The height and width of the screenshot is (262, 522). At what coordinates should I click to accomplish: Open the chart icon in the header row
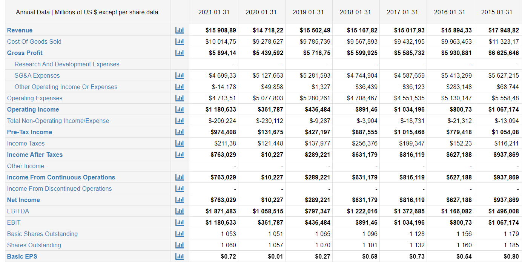180,12
